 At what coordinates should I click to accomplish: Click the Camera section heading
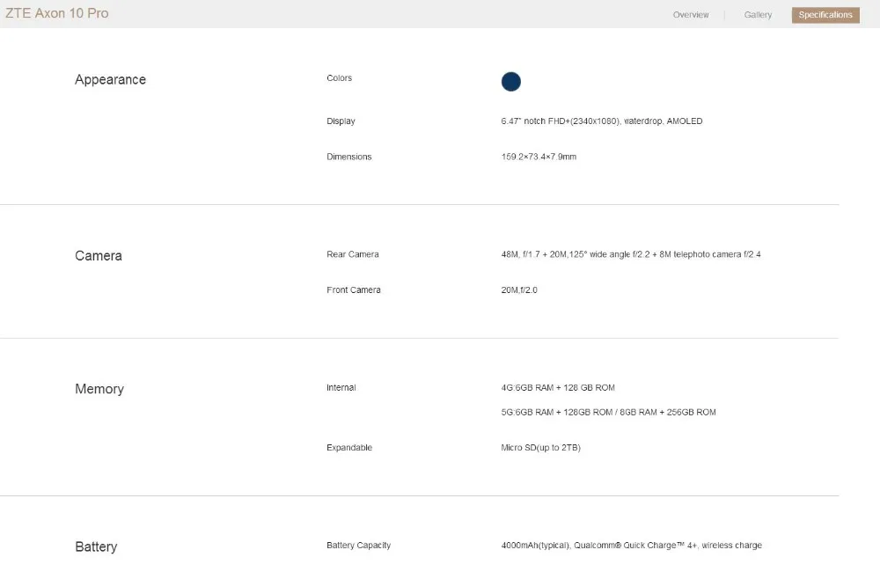click(x=99, y=256)
